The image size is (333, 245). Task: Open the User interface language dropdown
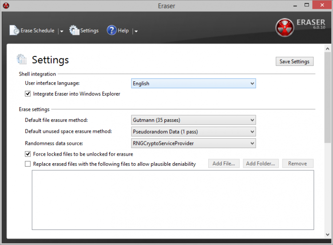tap(194, 83)
